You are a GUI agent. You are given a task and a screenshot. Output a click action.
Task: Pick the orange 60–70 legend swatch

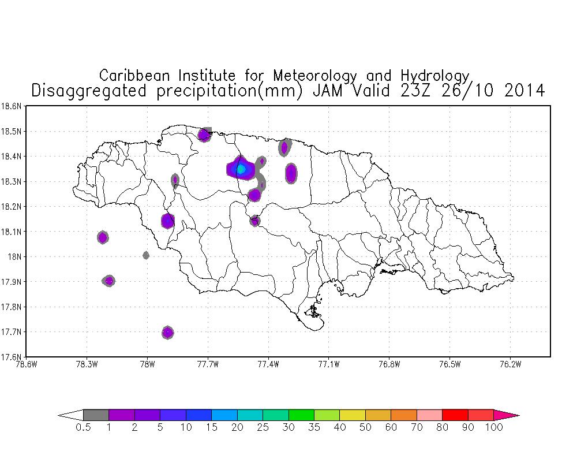click(404, 415)
